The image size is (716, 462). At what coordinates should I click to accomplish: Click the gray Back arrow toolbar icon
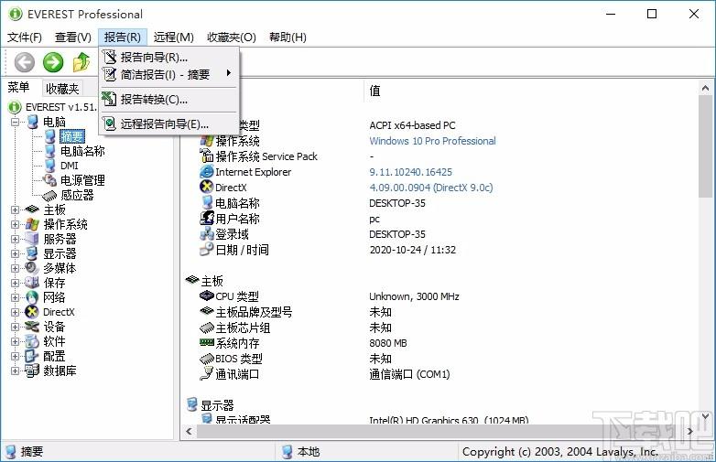tap(24, 62)
